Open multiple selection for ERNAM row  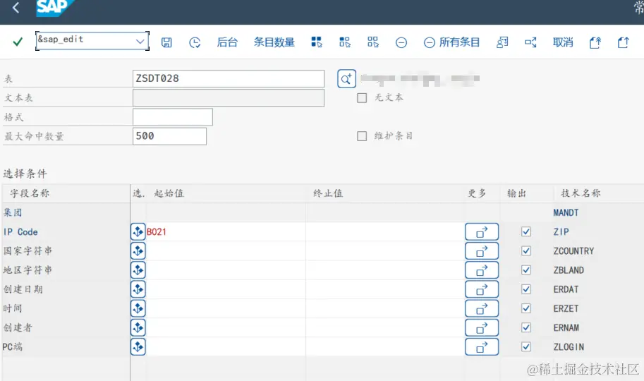482,327
